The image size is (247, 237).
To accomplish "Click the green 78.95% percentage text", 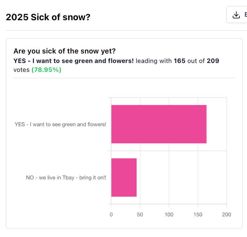I will click(x=46, y=70).
